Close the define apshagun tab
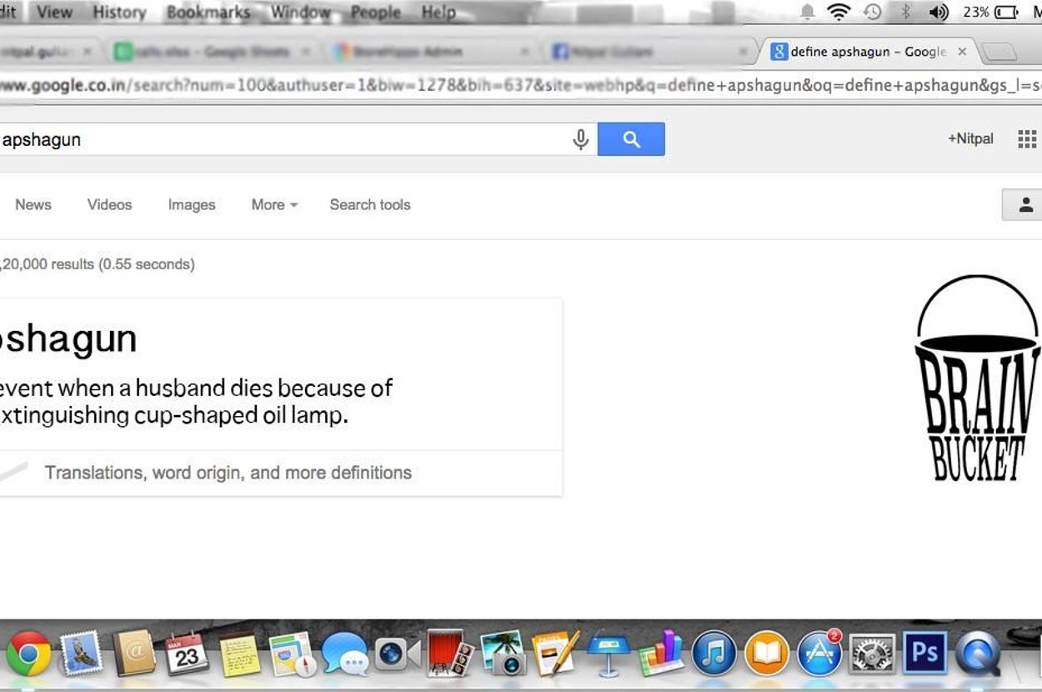 coord(962,52)
